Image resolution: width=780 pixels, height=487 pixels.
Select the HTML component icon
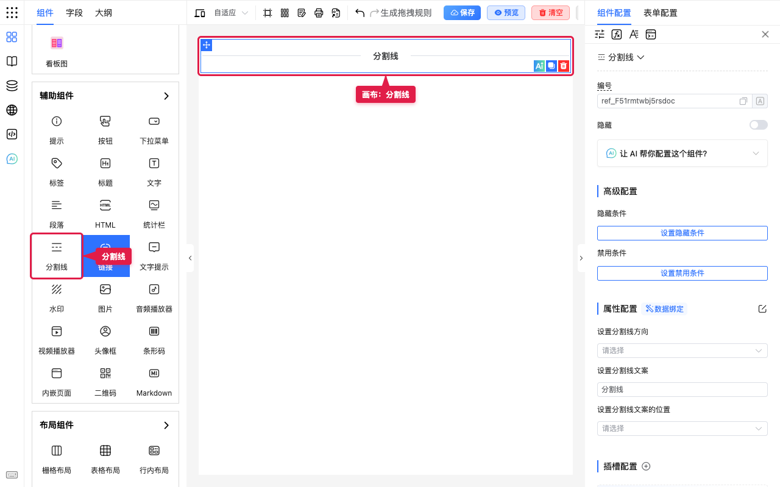tap(105, 205)
